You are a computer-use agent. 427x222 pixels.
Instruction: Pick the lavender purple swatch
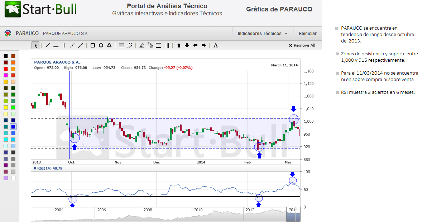[6, 178]
